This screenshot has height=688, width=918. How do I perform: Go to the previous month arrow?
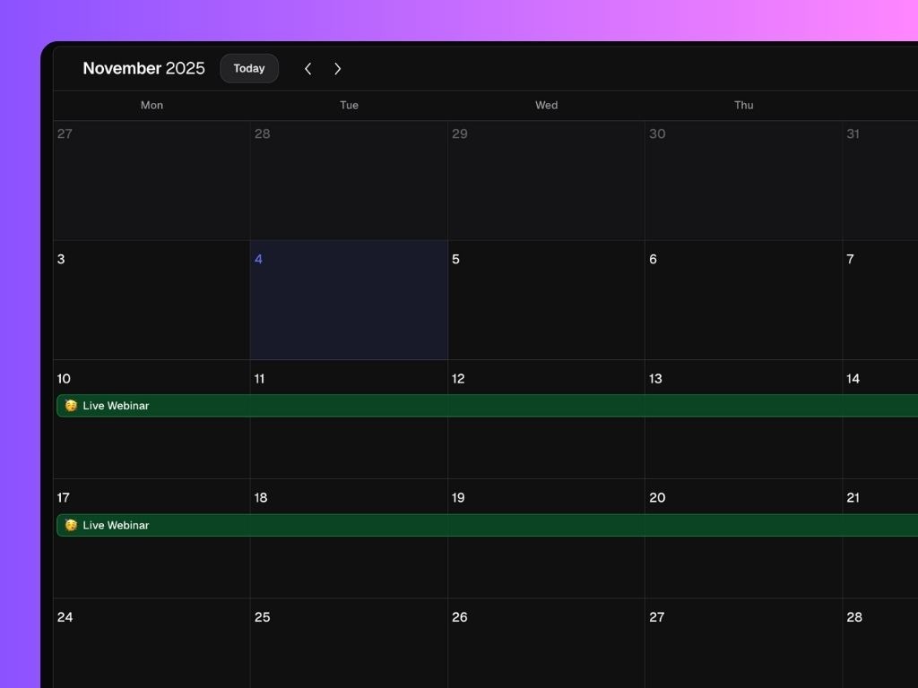pyautogui.click(x=308, y=68)
